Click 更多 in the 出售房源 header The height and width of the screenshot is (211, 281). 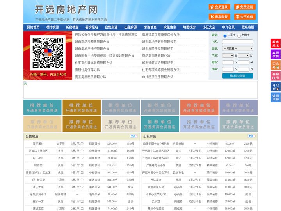pos(134,136)
